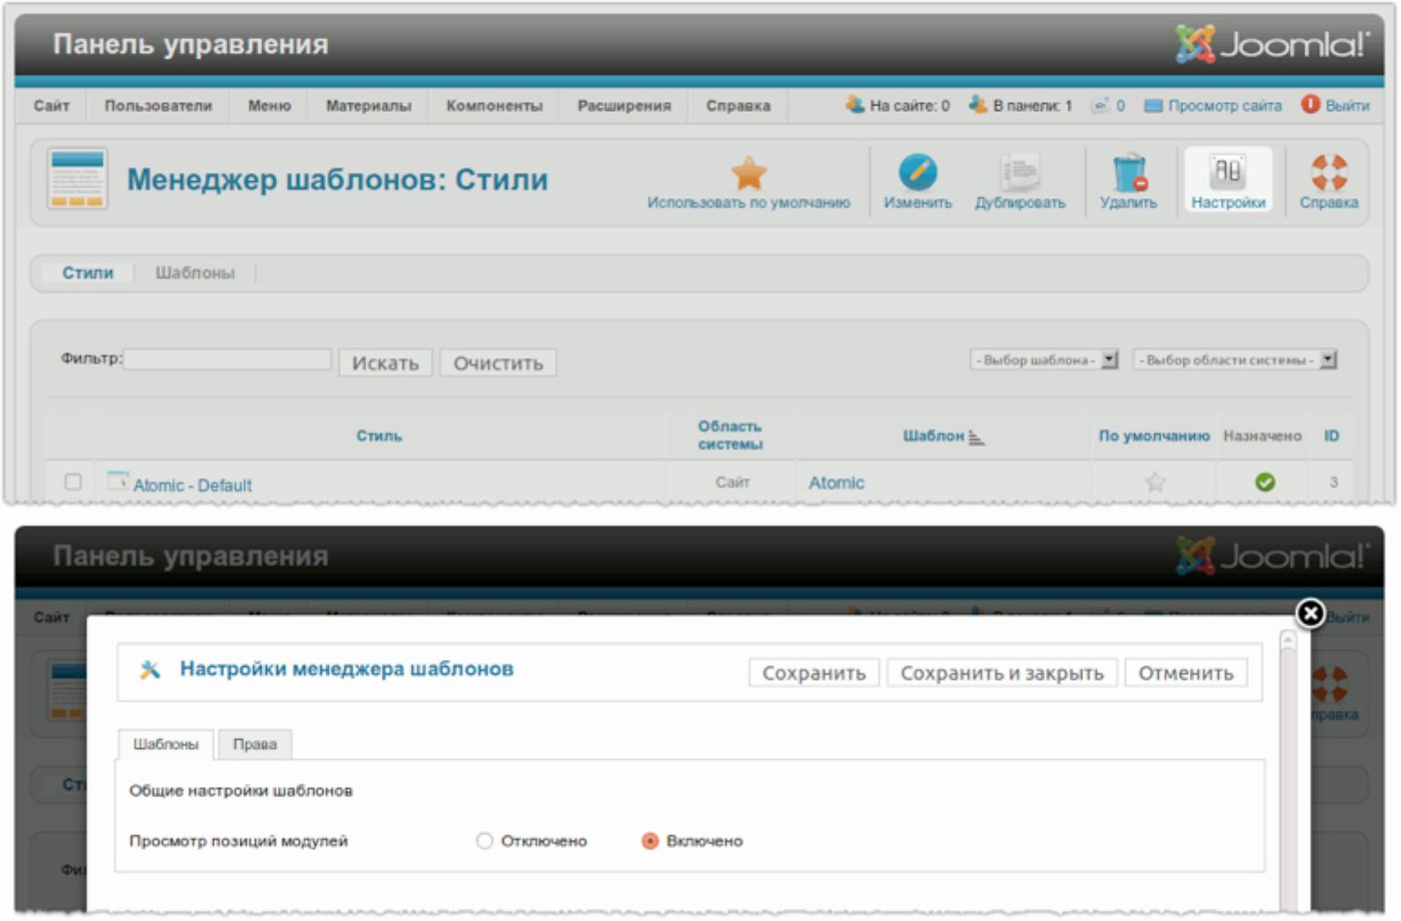The image size is (1401, 921).
Task: Click the 'Искать' filter button
Action: click(x=385, y=363)
